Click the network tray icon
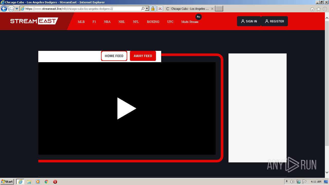The image size is (329, 185). coord(298,182)
